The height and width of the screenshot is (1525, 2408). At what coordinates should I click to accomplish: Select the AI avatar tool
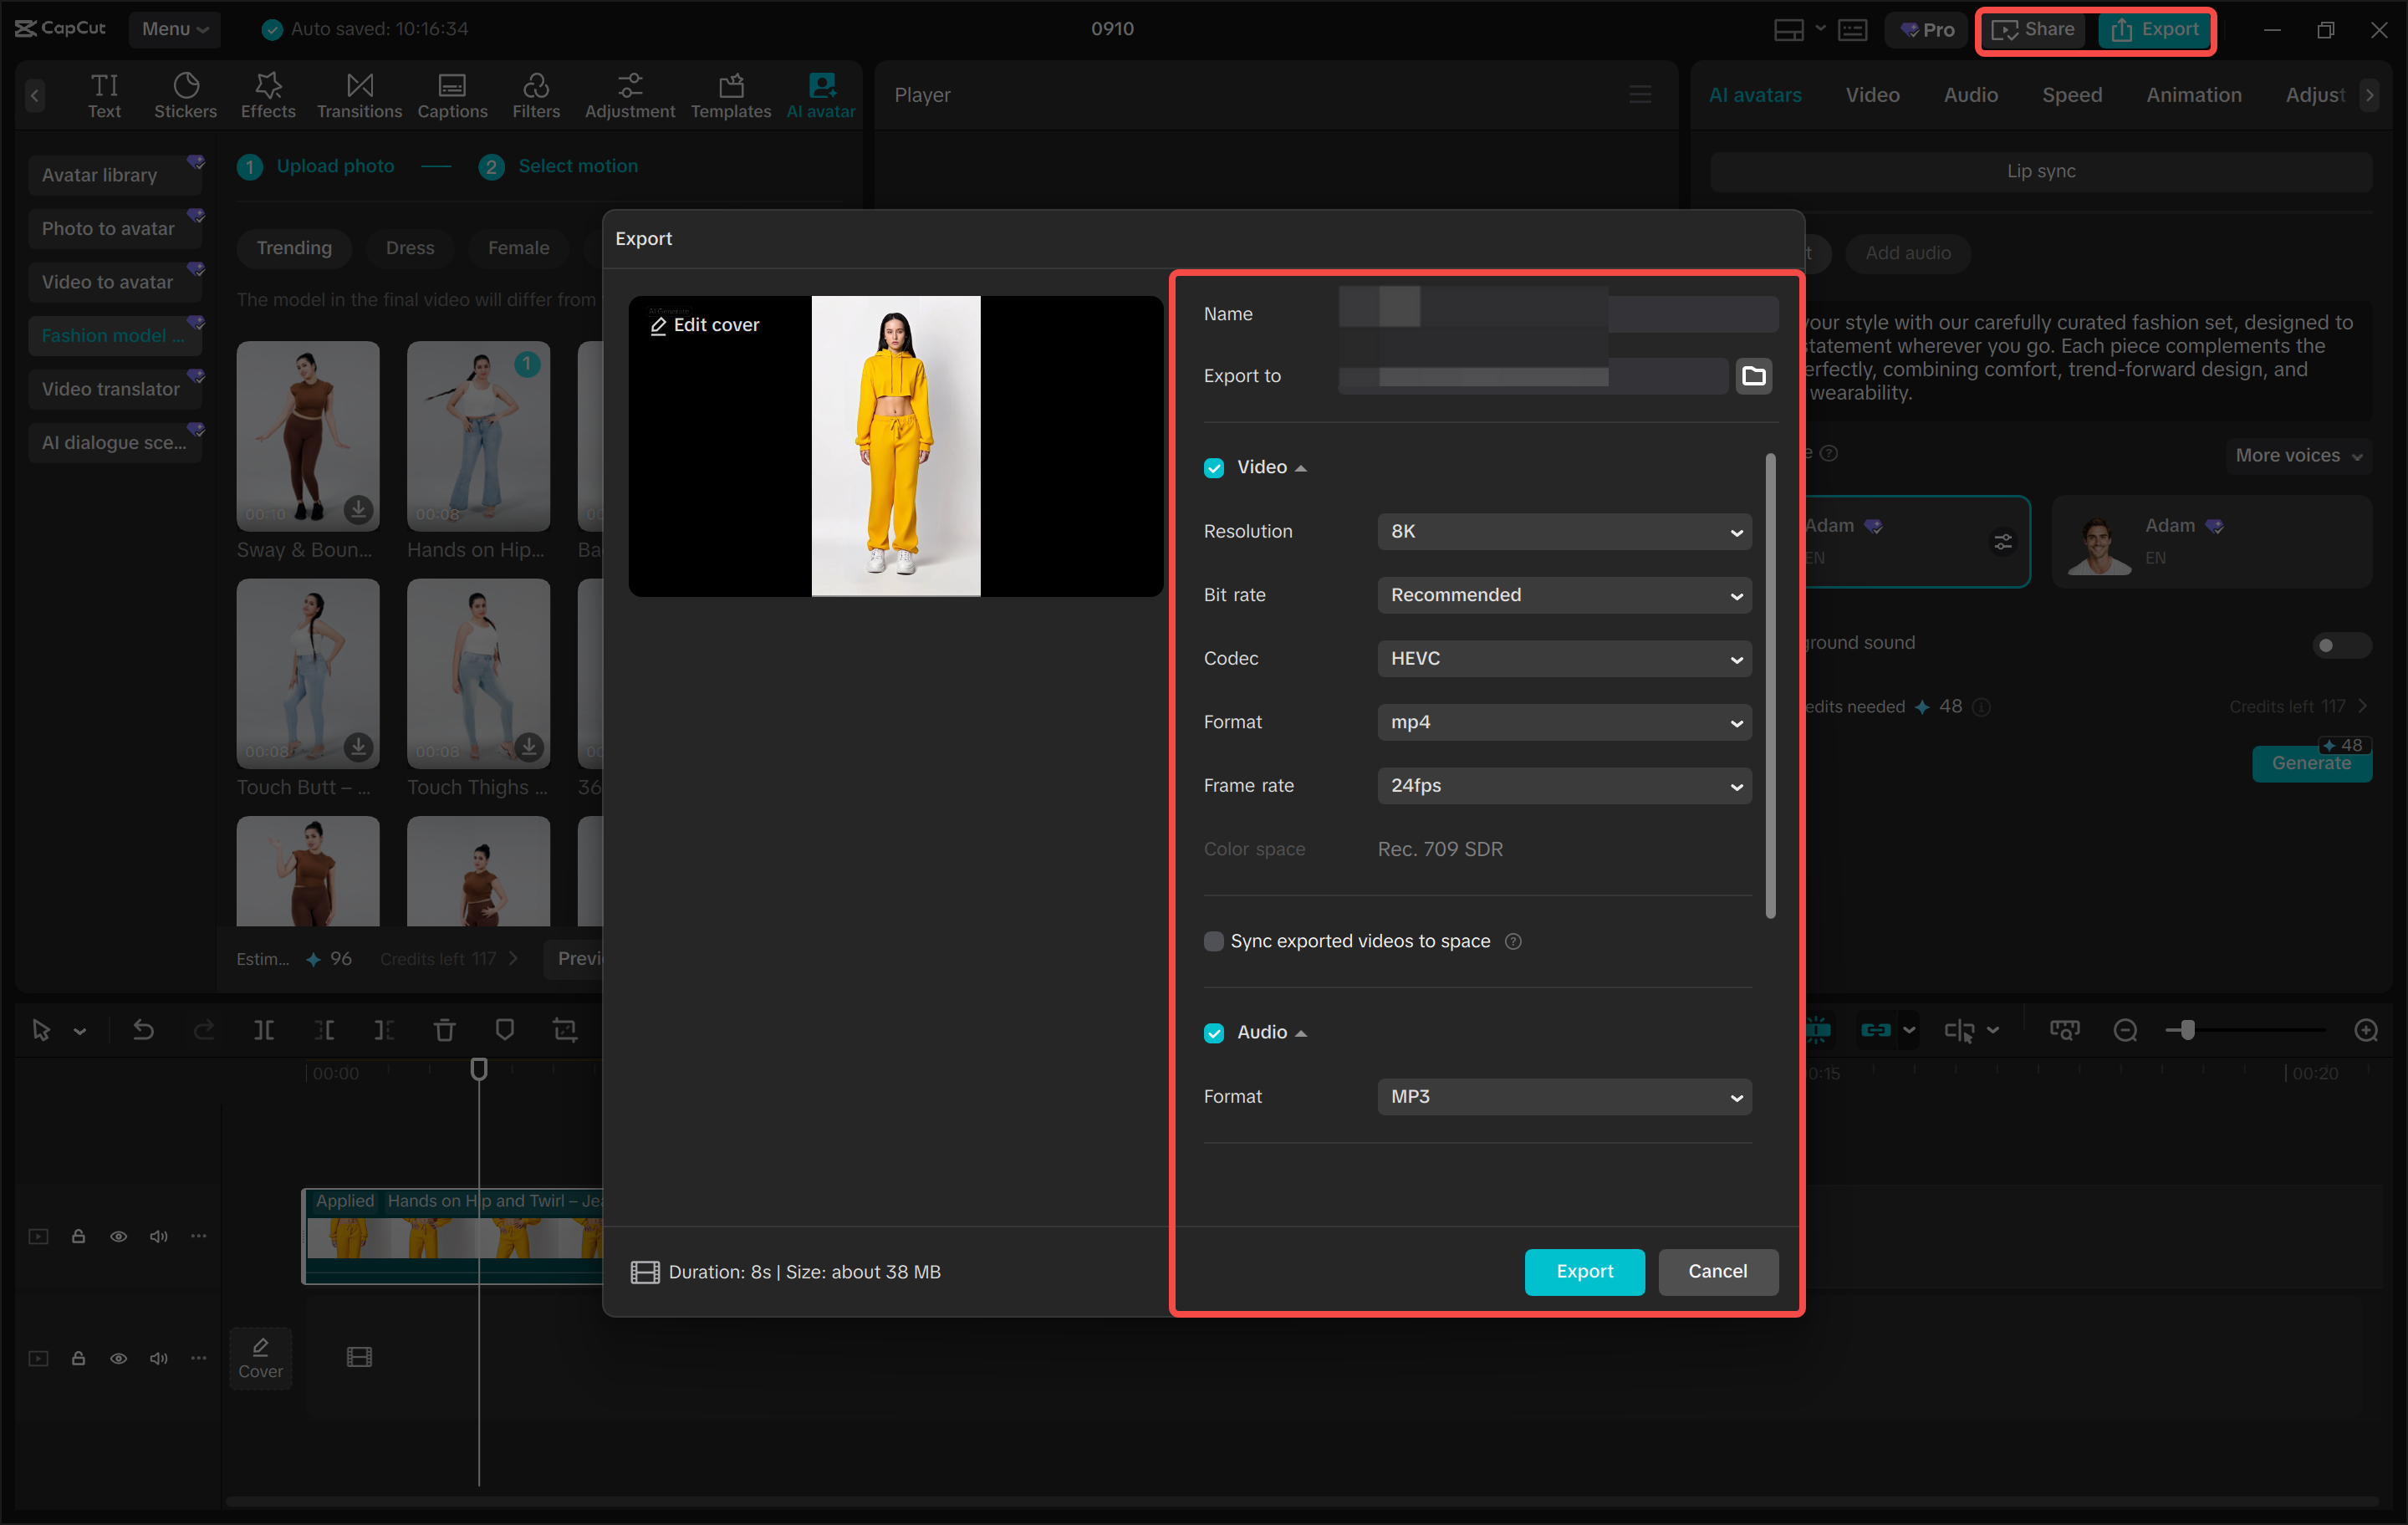point(820,95)
